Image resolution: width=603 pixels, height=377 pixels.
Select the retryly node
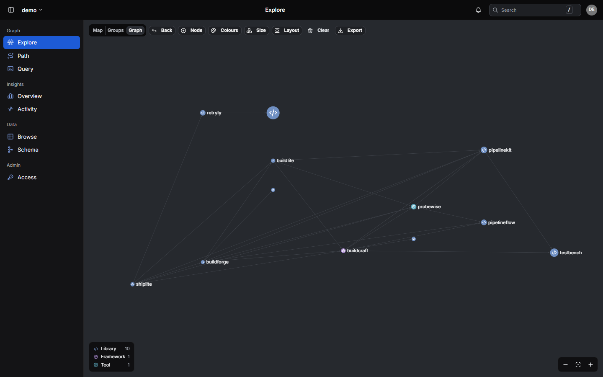(203, 113)
